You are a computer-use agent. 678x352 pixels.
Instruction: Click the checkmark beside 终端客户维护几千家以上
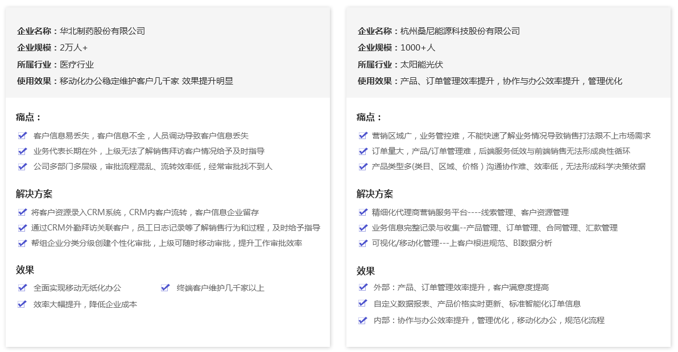[165, 287]
